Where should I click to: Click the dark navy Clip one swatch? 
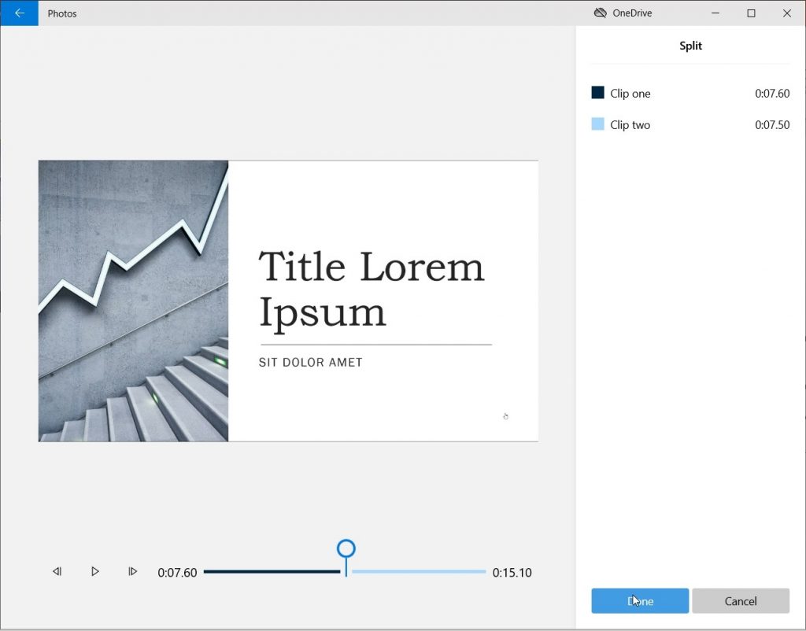tap(598, 93)
